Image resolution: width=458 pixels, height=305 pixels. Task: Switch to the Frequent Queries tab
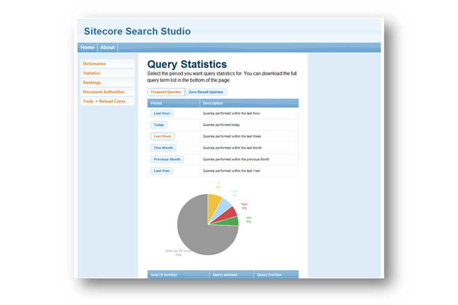165,92
